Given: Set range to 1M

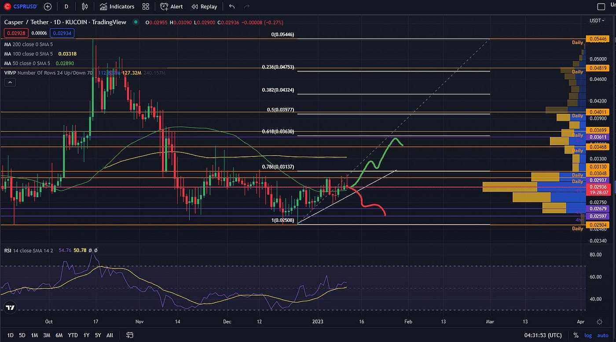Looking at the screenshot, I should point(34,335).
